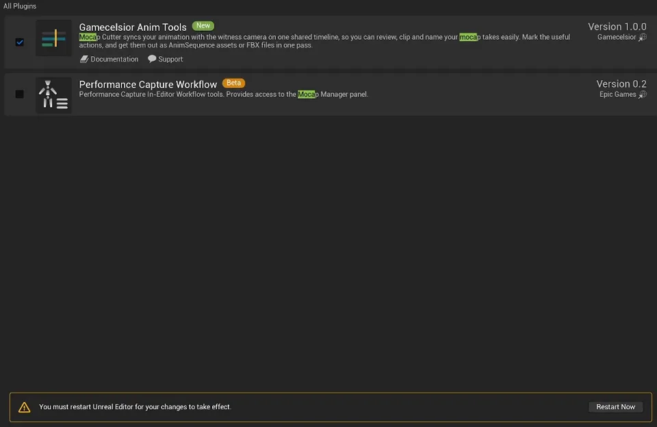657x427 pixels.
Task: Click the Epic Games author name
Action: (x=617, y=94)
